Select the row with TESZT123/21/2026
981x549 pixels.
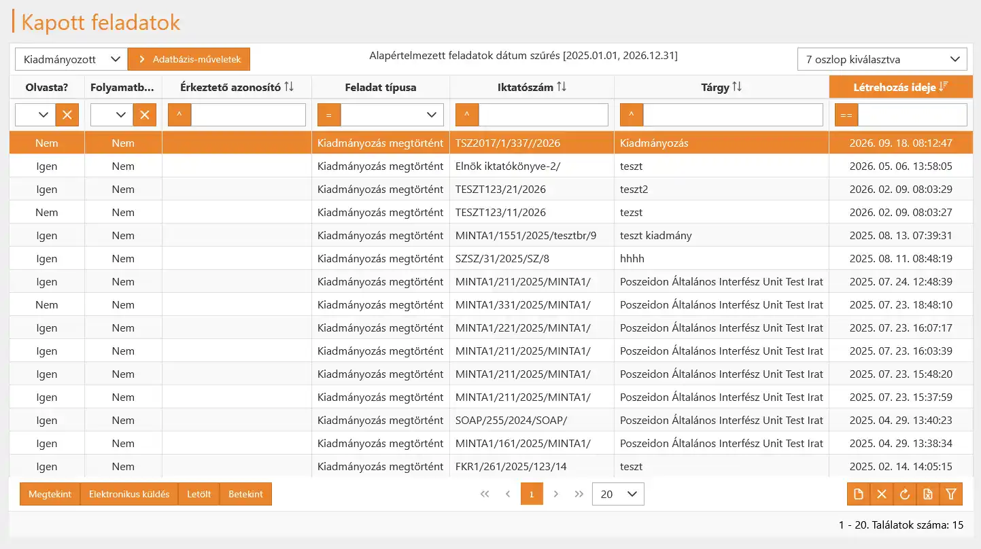[x=491, y=189]
